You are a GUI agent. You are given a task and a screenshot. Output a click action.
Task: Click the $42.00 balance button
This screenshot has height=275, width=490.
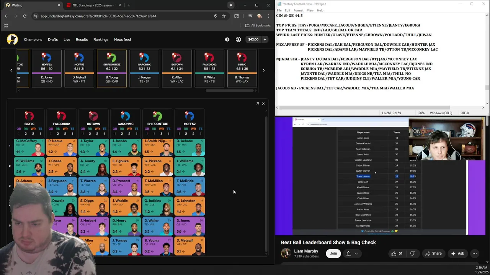click(253, 39)
